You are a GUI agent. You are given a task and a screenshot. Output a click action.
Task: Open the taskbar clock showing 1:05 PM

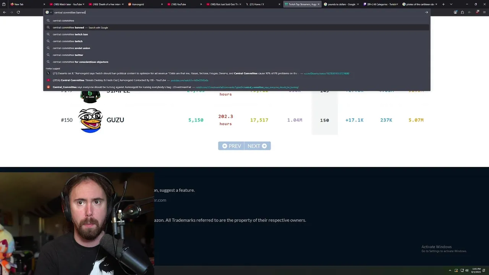(476, 270)
